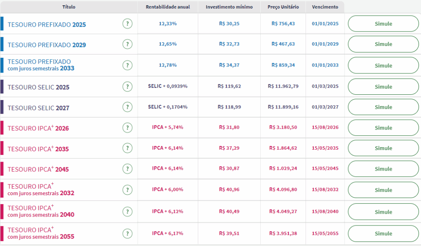Simulate the Tesouro Selic 2027 investment

[383, 107]
